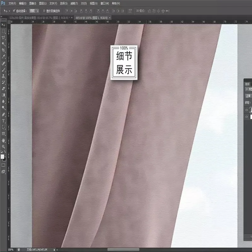Select the Eraser tool
This screenshot has width=252, height=252.
[x=3, y=89]
